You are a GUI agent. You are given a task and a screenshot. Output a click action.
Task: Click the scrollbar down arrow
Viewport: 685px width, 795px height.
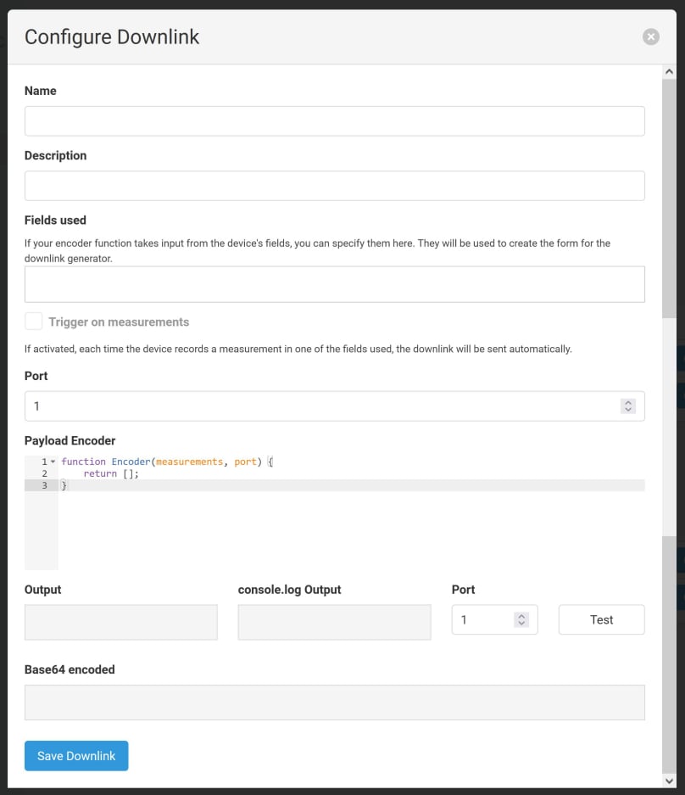tap(669, 781)
